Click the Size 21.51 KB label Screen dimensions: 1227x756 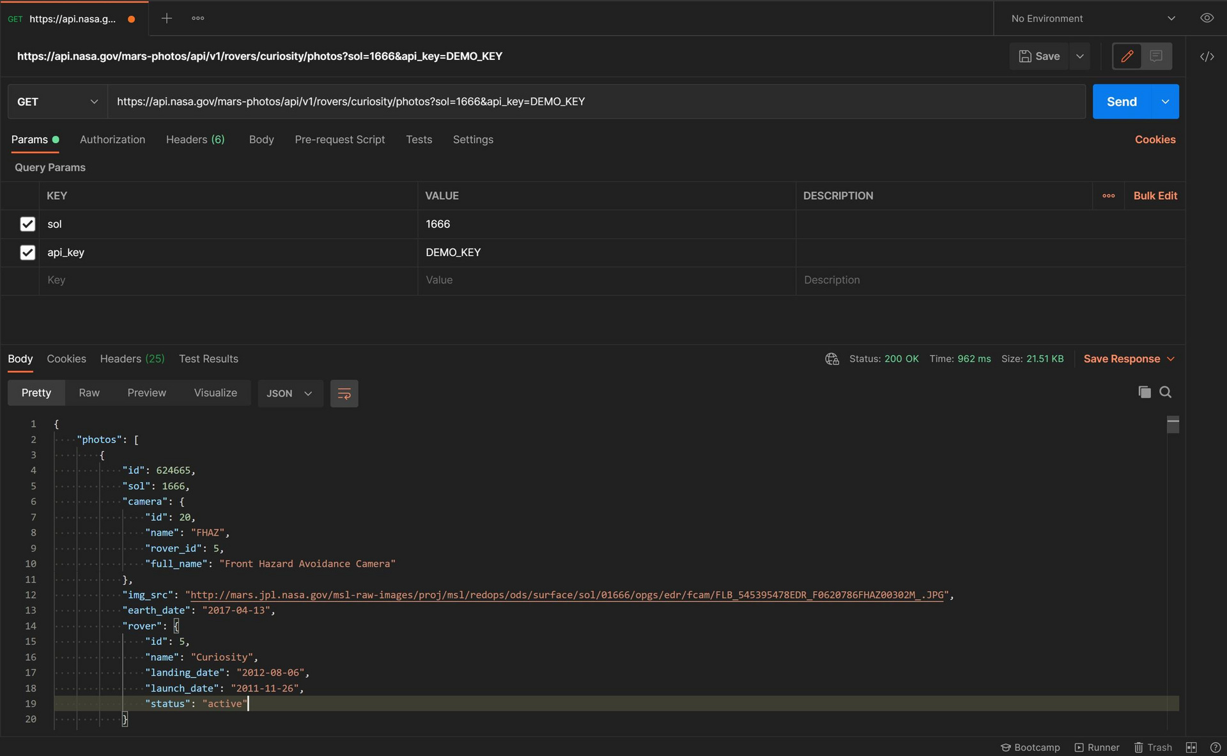1032,359
